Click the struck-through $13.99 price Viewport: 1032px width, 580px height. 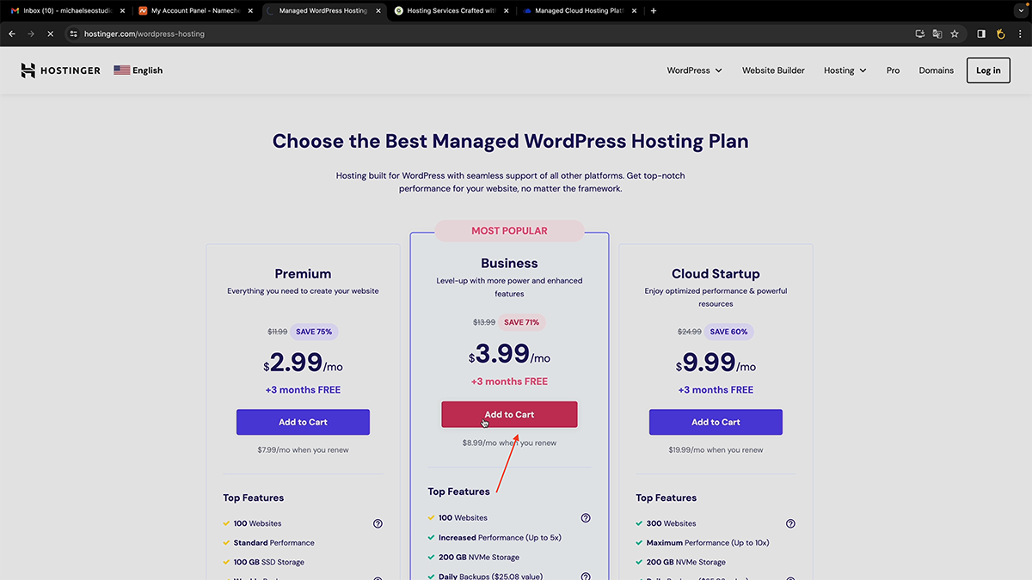coord(484,322)
